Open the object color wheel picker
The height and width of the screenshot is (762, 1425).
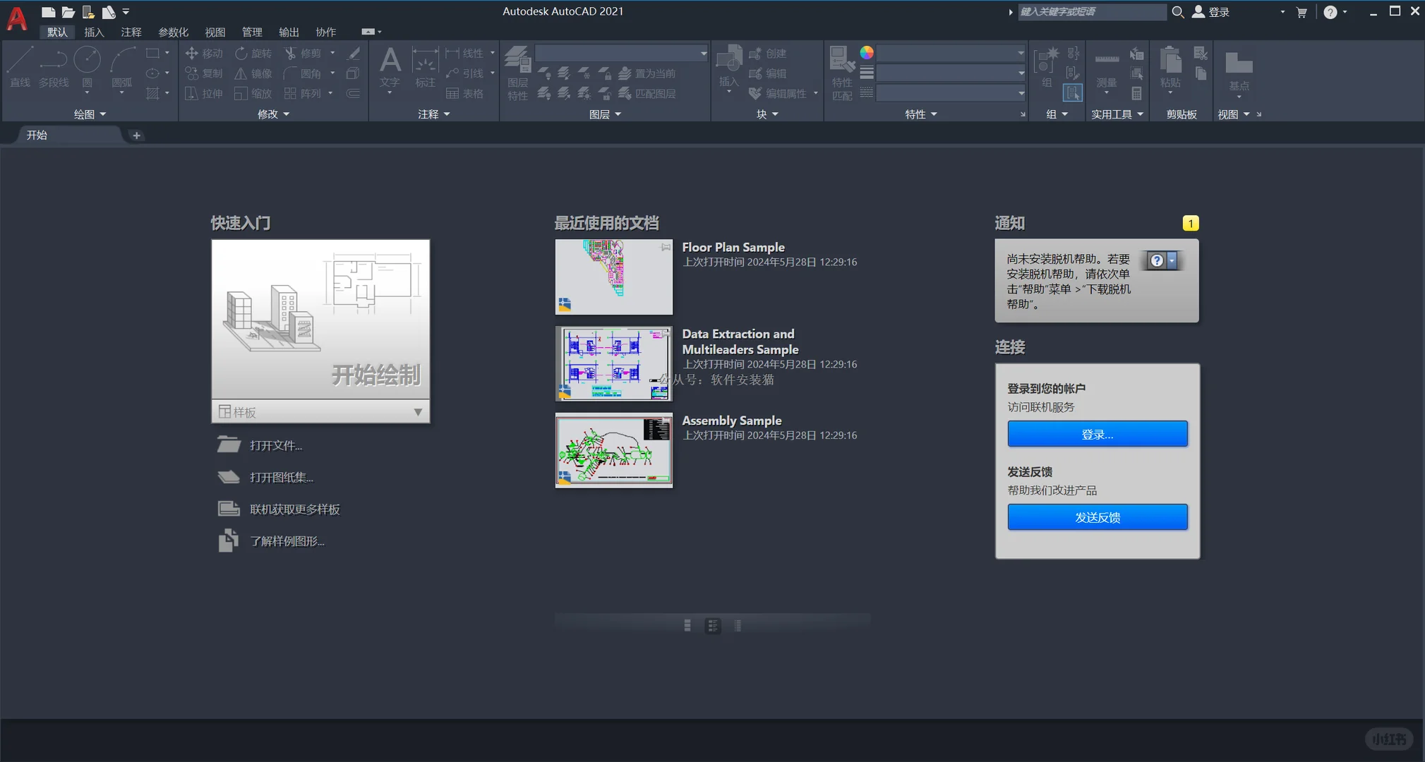[867, 52]
